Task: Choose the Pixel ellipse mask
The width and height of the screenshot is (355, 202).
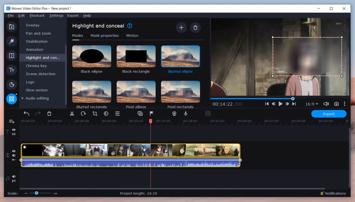Action: pyautogui.click(x=136, y=92)
